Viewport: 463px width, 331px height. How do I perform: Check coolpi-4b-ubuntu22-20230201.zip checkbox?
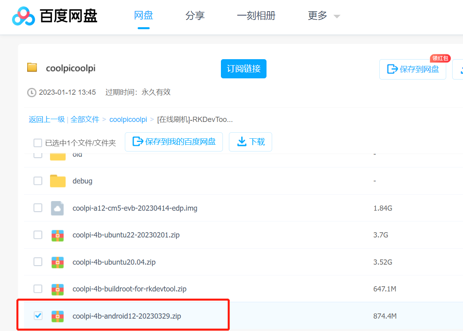38,235
